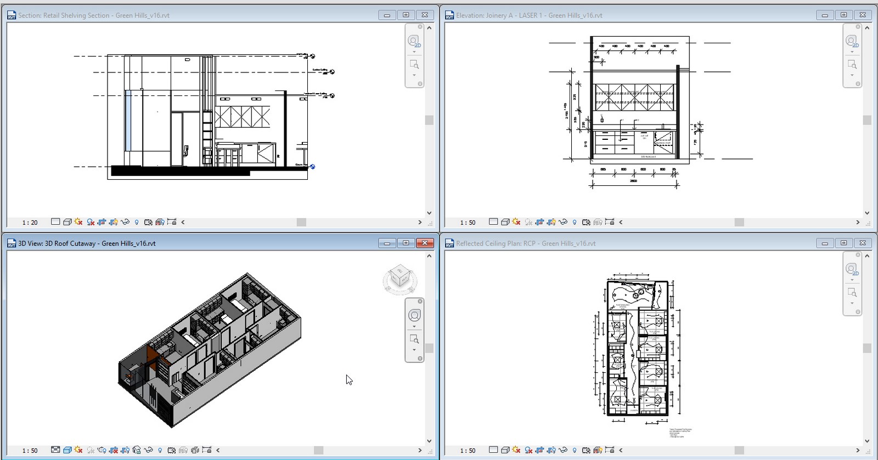The image size is (878, 460).
Task: Minimize the Elevation: Joinery A window
Action: tap(825, 15)
